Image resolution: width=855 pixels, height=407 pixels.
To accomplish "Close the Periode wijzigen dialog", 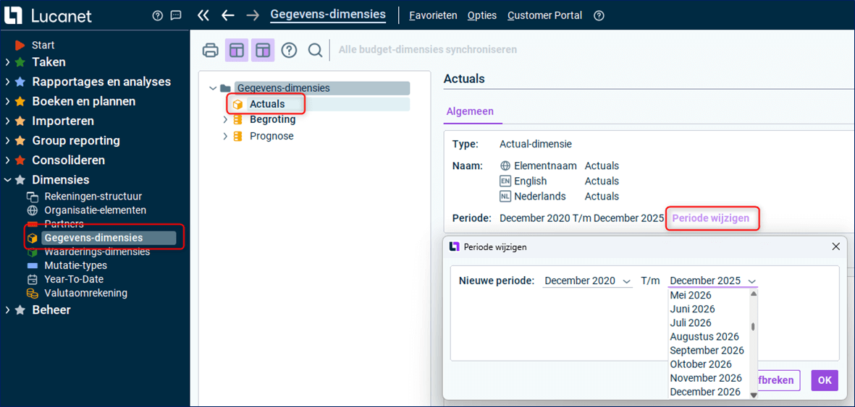I will point(835,247).
